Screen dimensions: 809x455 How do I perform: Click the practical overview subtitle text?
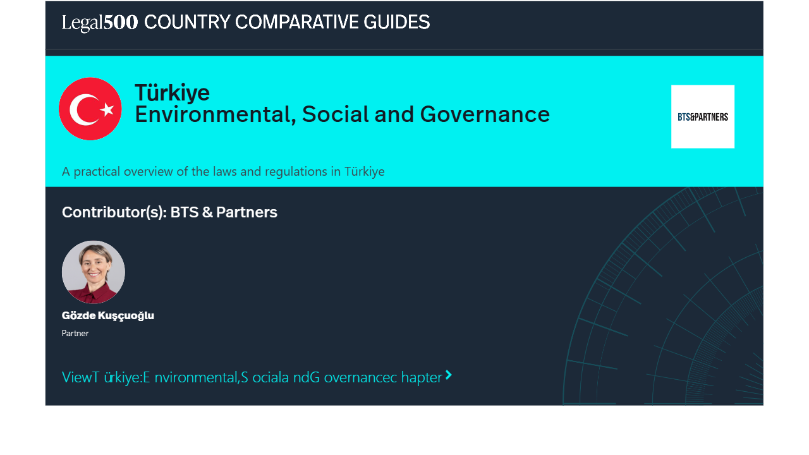click(x=223, y=171)
